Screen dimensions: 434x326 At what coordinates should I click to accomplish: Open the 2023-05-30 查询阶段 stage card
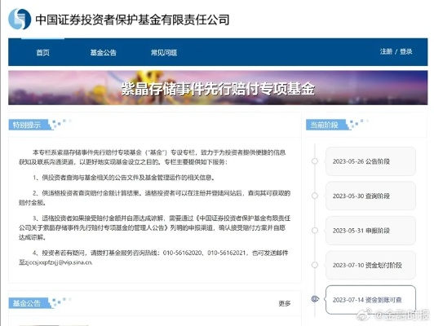click(370, 196)
